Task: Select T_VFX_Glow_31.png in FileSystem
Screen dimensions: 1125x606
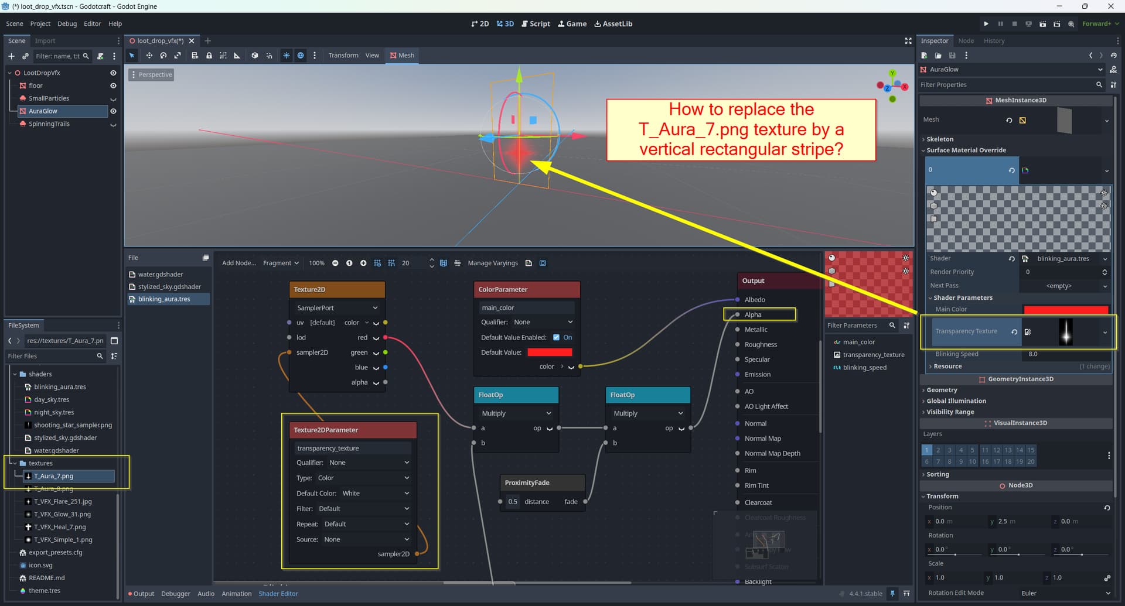Action: pos(62,515)
